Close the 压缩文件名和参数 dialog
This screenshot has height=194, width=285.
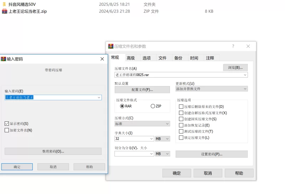coord(248,46)
